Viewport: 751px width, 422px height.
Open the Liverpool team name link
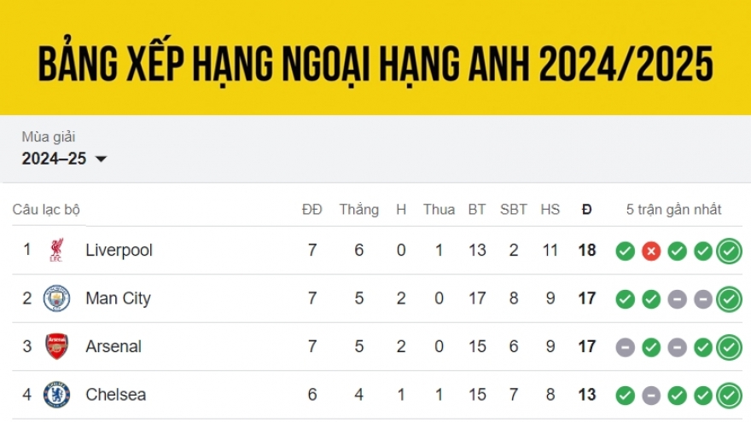(119, 251)
